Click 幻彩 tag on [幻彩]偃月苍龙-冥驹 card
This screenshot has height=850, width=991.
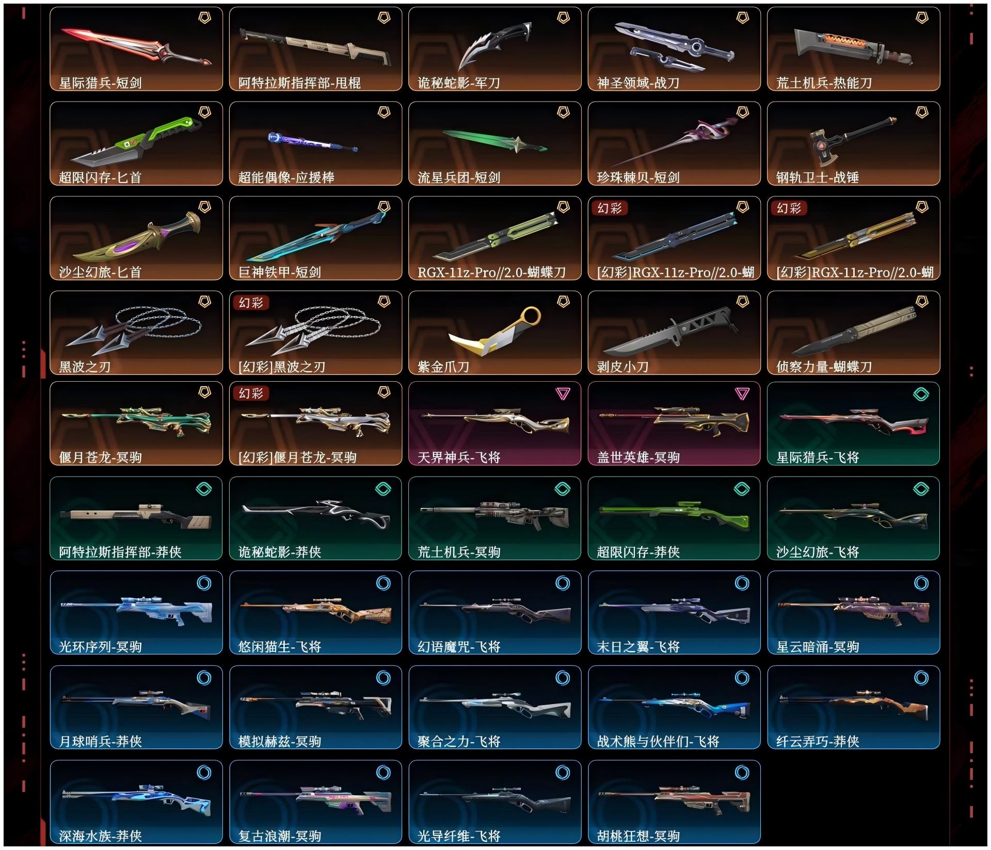click(x=251, y=394)
